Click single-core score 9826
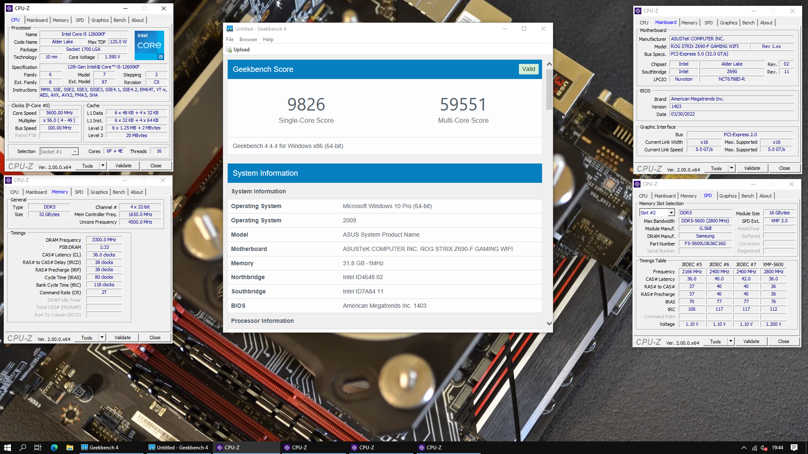The height and width of the screenshot is (454, 808). click(306, 104)
